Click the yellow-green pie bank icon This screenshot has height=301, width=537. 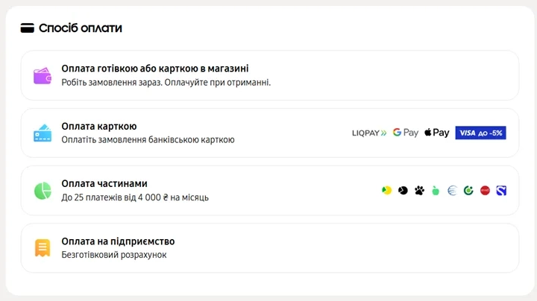pos(386,191)
